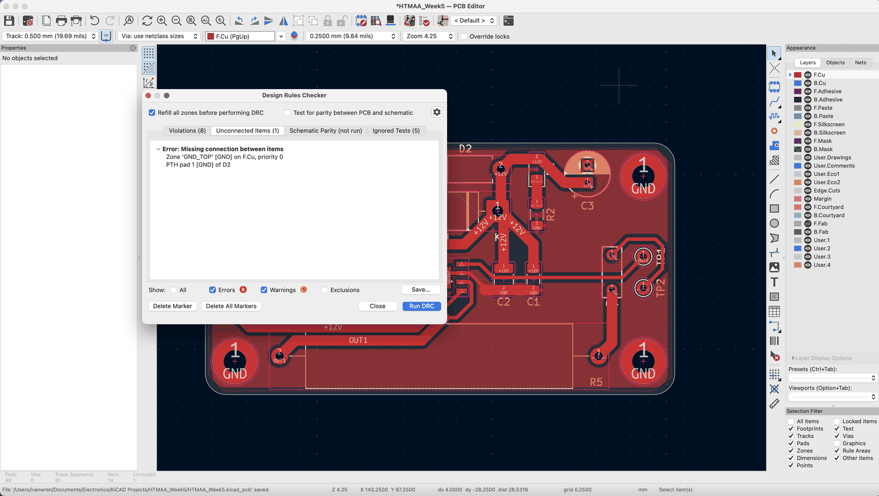Select the Route Tracks tool
879x496 pixels.
[x=775, y=102]
